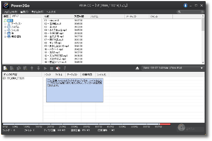Image resolution: width=212 pixels, height=141 pixels.
Task: Expand the ジャンル tree node
Action: [x=5, y=30]
